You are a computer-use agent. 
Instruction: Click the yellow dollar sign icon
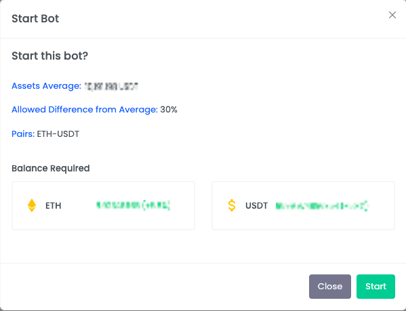point(232,205)
